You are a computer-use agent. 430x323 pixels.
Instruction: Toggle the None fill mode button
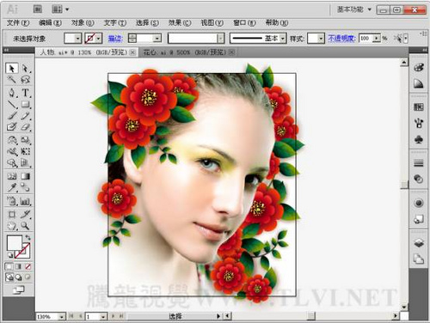28,266
